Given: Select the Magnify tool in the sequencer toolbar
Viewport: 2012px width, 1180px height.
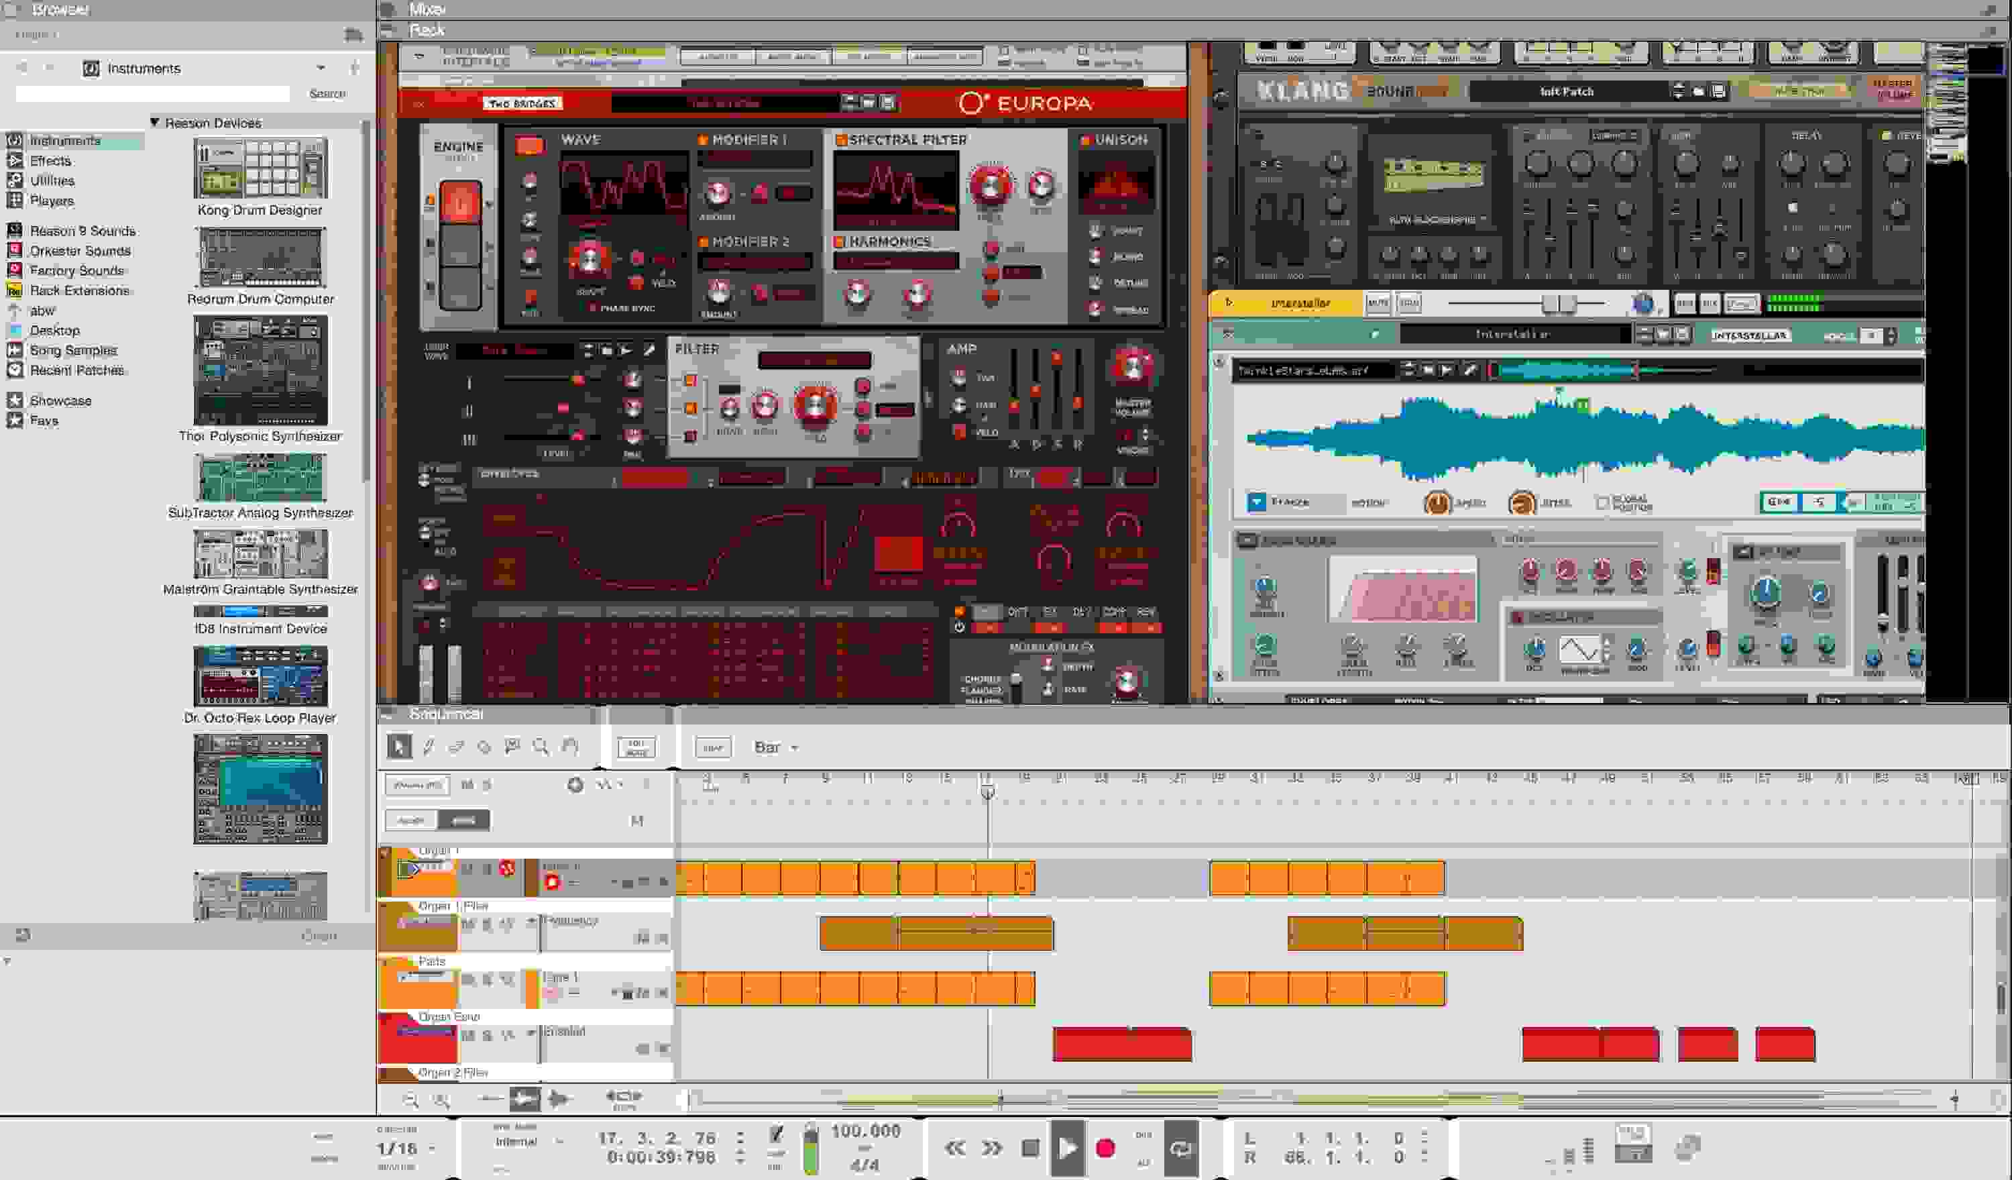Looking at the screenshot, I should (x=541, y=747).
